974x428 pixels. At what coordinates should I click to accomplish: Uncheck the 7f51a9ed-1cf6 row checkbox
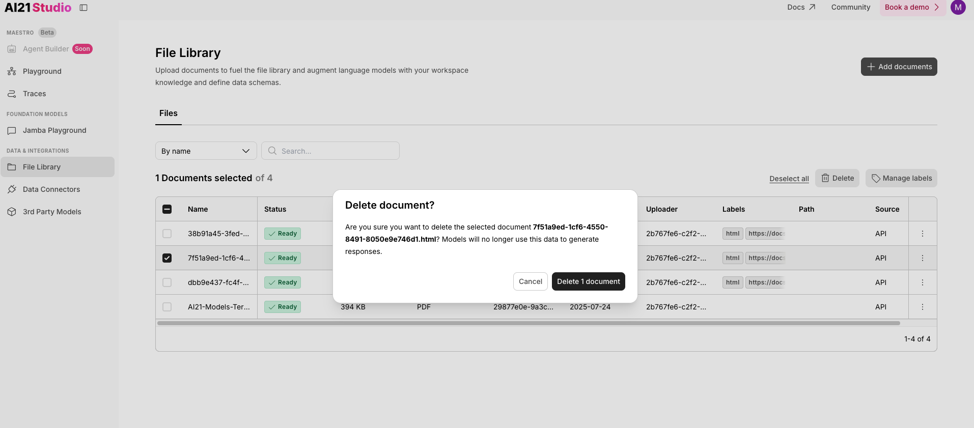[167, 258]
